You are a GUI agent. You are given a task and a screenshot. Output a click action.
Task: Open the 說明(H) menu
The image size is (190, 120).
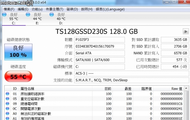tap(87, 9)
